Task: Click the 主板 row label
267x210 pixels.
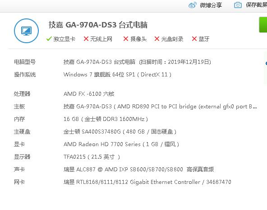Action: (19, 107)
